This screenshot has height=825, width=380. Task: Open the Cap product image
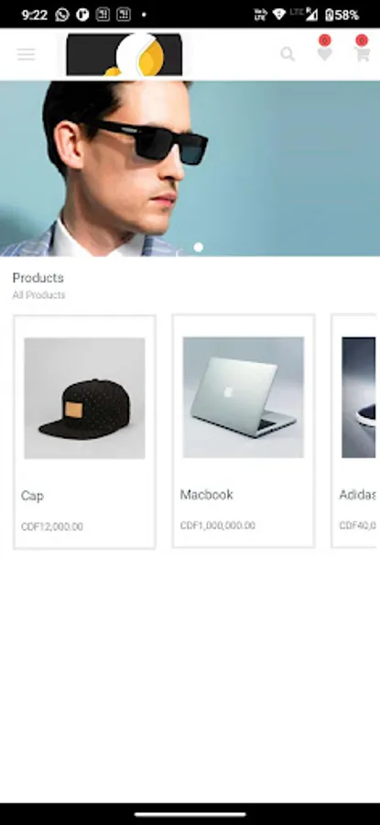tap(84, 399)
